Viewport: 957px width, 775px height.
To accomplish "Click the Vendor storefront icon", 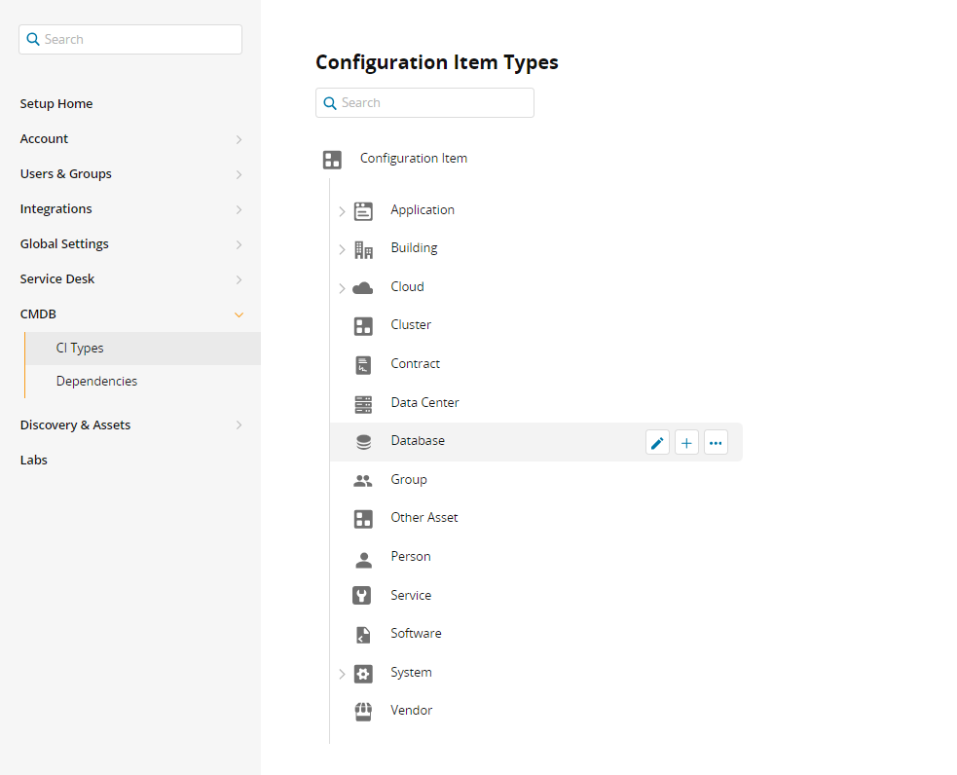I will point(363,711).
